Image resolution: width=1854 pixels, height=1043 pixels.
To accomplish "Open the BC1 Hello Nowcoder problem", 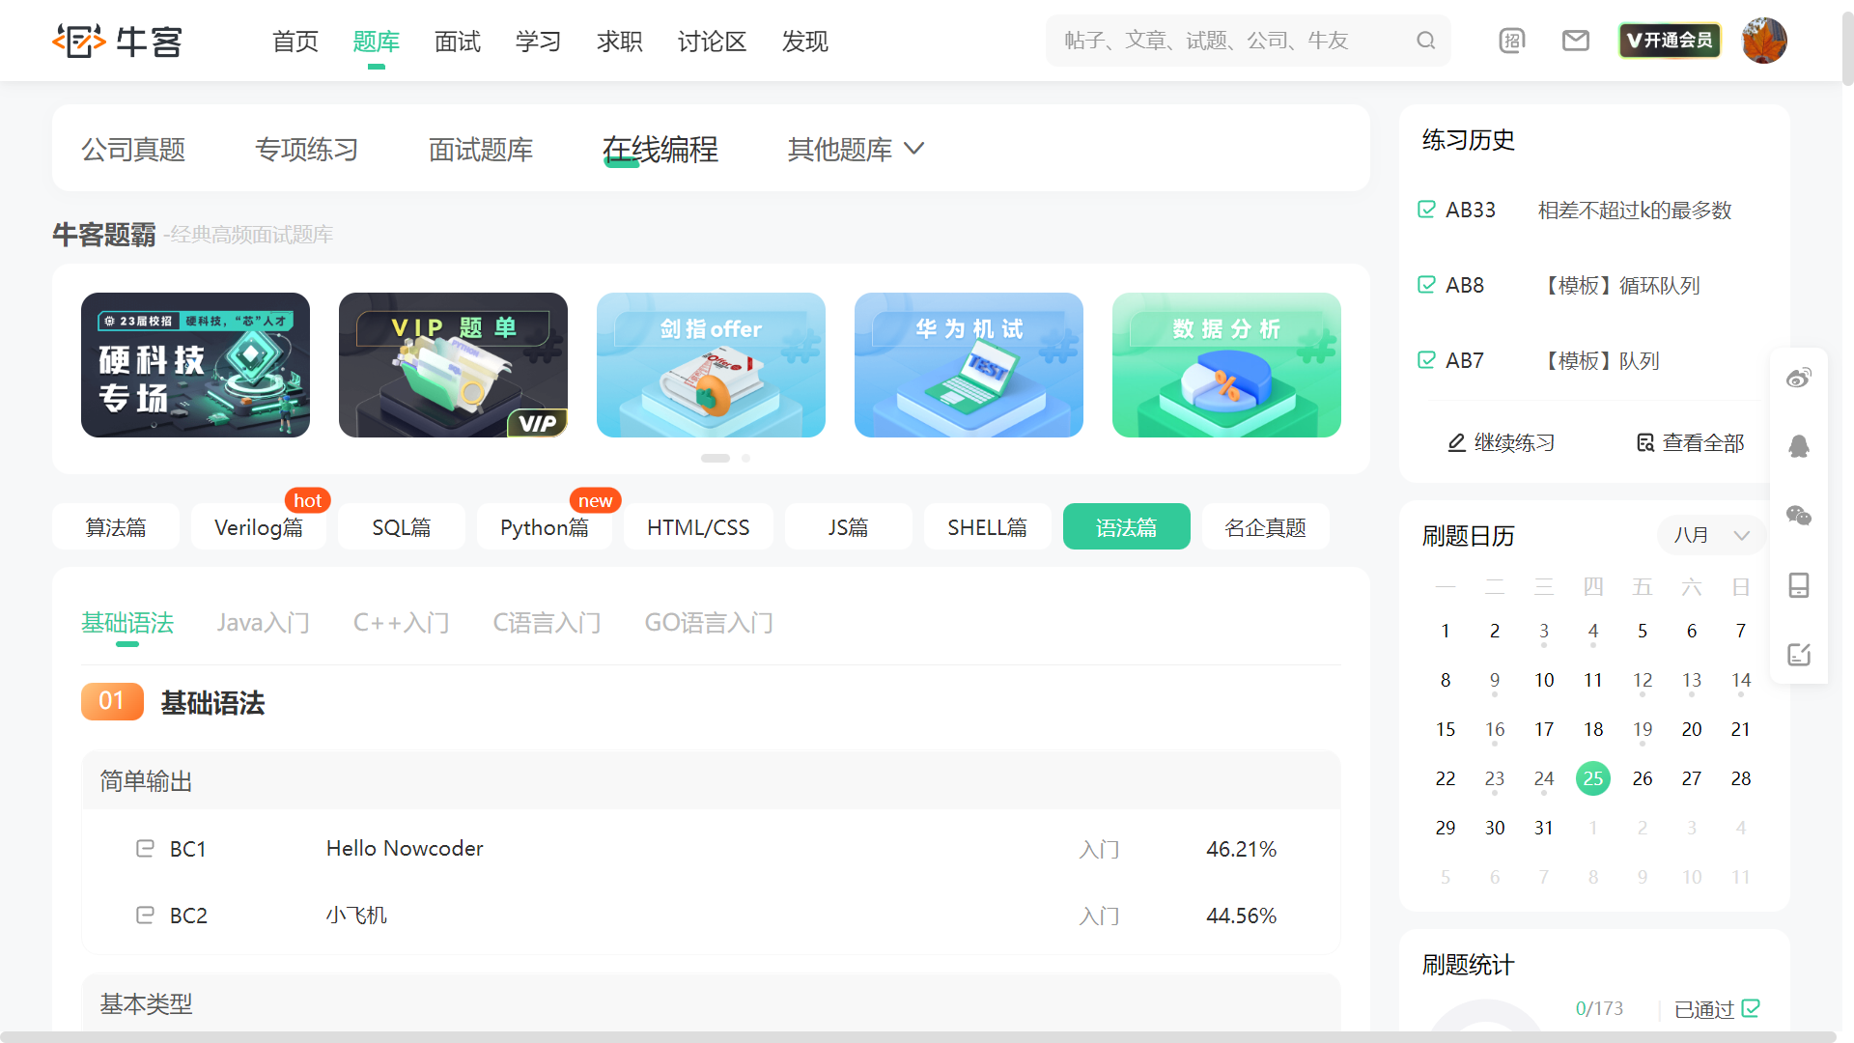I will [404, 849].
